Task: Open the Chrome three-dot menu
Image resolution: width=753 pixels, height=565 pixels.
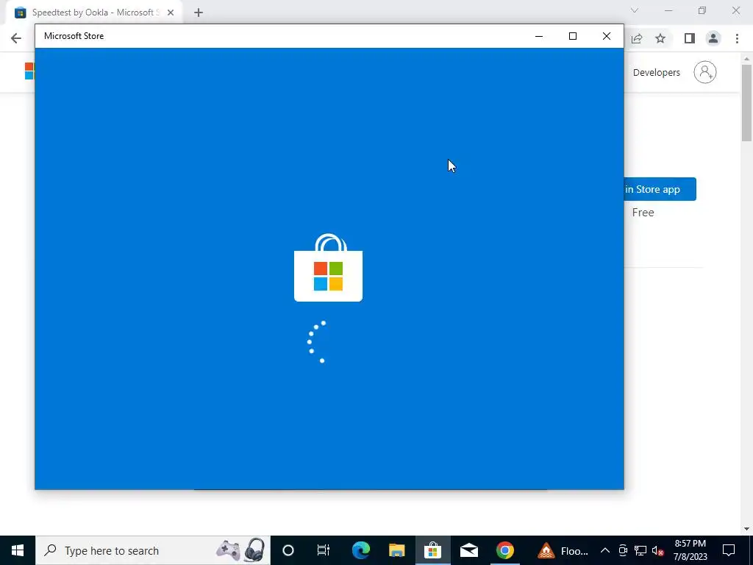Action: pos(737,38)
